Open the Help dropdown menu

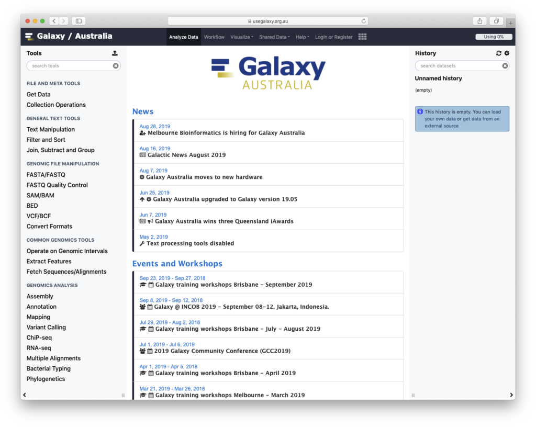tap(302, 37)
